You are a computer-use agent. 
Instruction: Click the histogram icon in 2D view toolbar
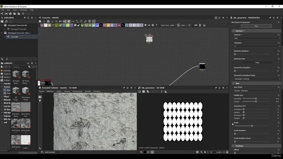[x=166, y=91]
